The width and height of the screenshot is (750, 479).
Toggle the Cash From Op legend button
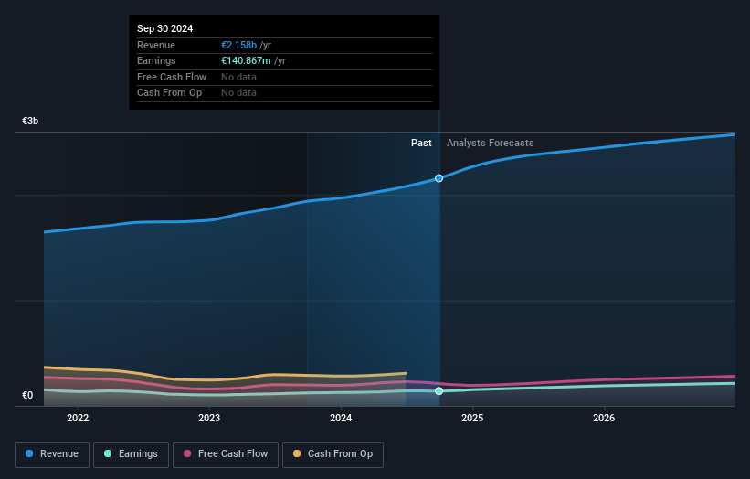333,454
